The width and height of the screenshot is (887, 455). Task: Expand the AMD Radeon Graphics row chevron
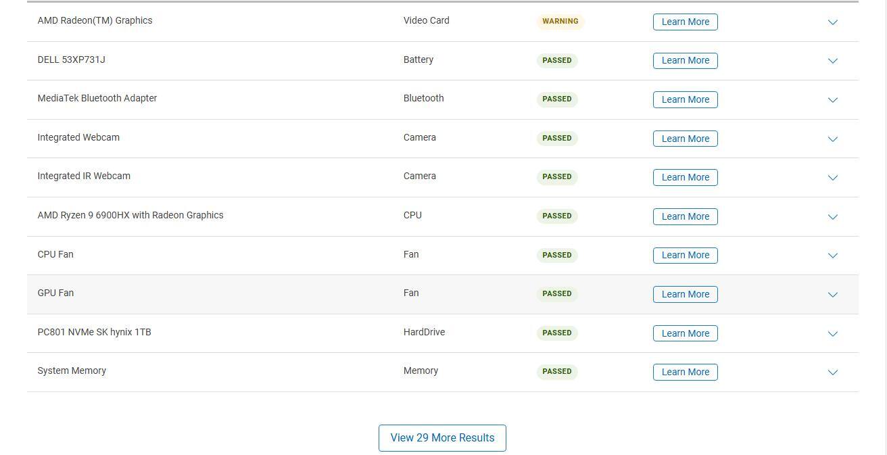pos(833,22)
